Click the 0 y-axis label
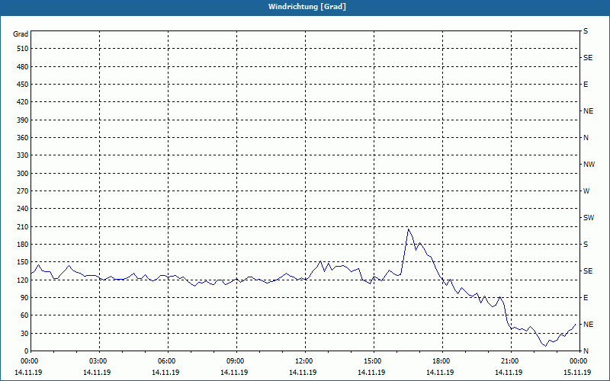610x381 pixels. click(x=26, y=351)
